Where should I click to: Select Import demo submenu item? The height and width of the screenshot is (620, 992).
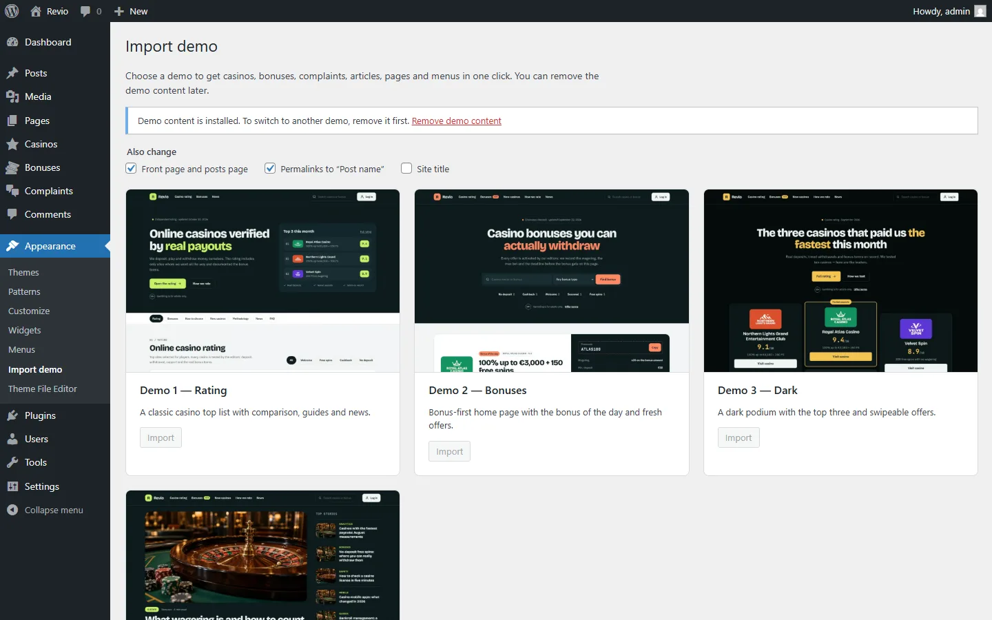pos(35,369)
